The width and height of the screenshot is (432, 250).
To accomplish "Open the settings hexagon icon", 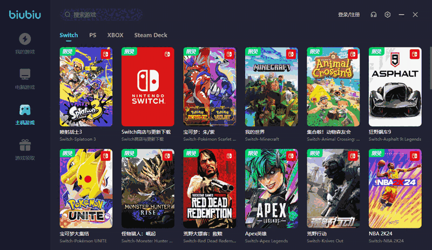I will coord(387,15).
